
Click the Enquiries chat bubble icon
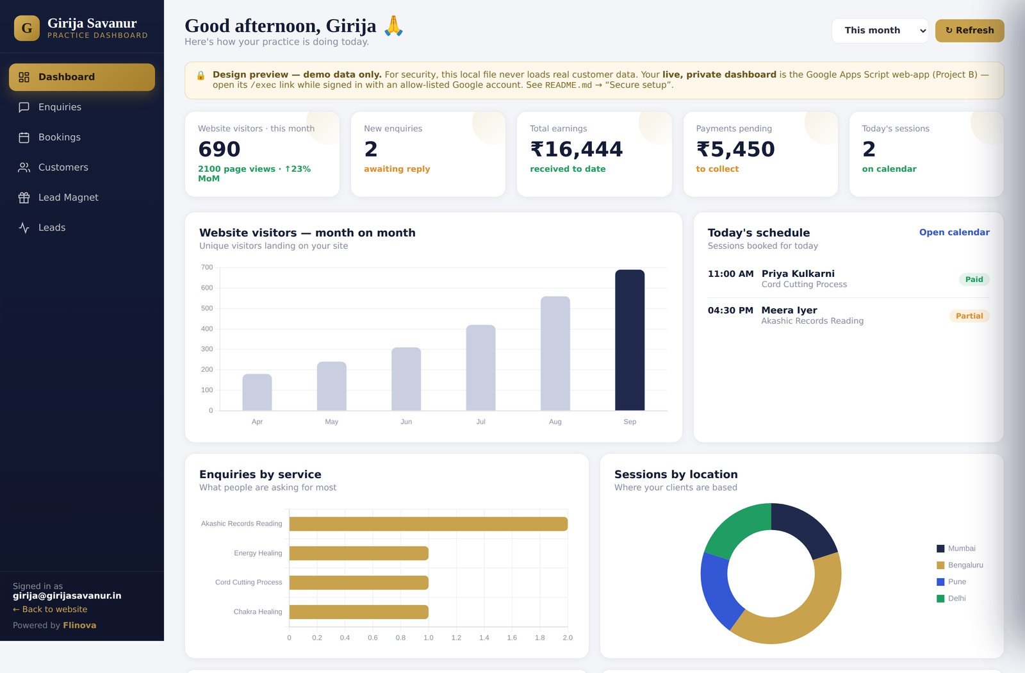pyautogui.click(x=24, y=107)
